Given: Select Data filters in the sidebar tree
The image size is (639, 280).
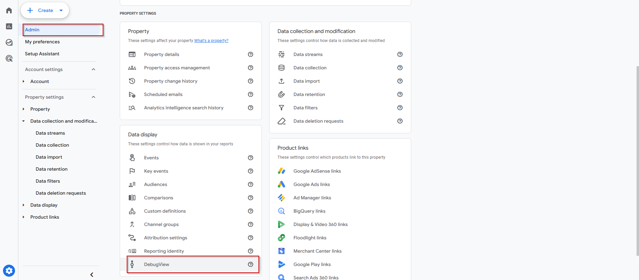Looking at the screenshot, I should [48, 181].
